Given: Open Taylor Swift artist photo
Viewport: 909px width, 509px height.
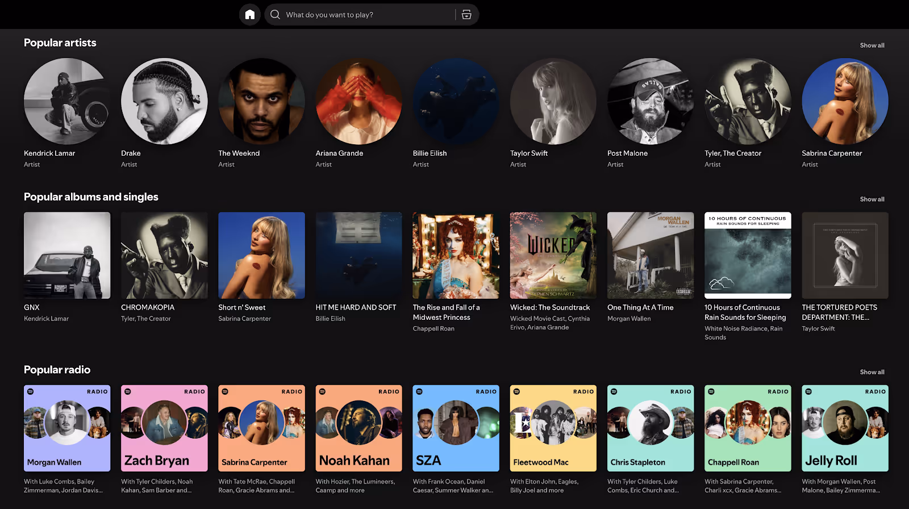Looking at the screenshot, I should tap(553, 101).
